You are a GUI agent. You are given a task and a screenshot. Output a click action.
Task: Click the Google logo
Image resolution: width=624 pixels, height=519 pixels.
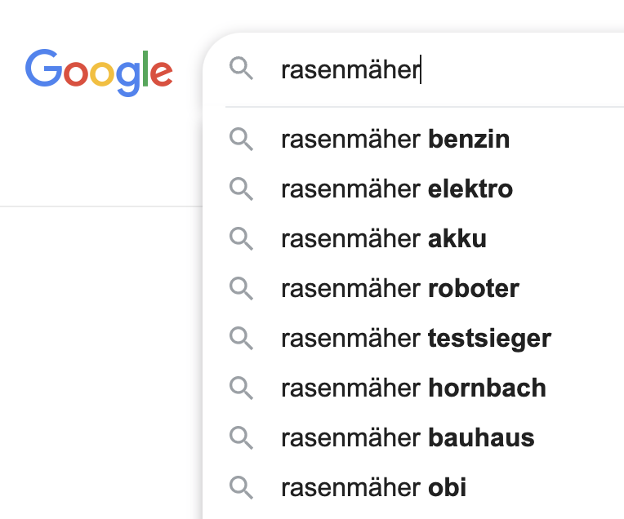99,71
